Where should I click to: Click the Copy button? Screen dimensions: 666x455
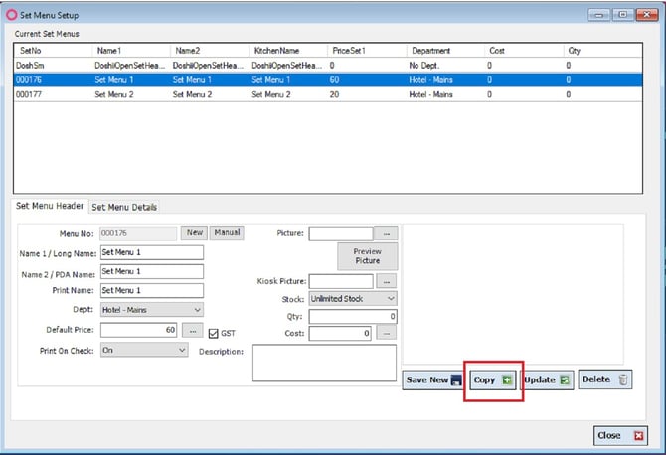click(493, 379)
